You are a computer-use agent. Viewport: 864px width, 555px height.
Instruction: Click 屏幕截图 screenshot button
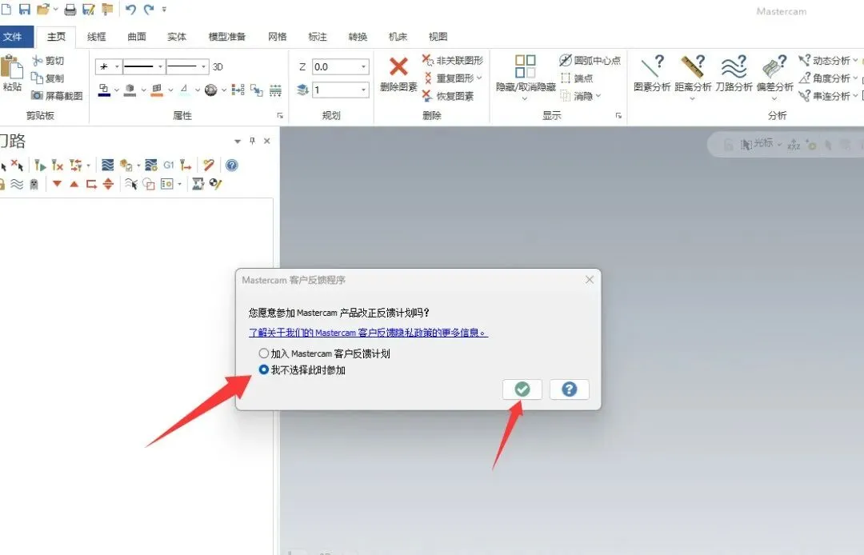coord(57,96)
